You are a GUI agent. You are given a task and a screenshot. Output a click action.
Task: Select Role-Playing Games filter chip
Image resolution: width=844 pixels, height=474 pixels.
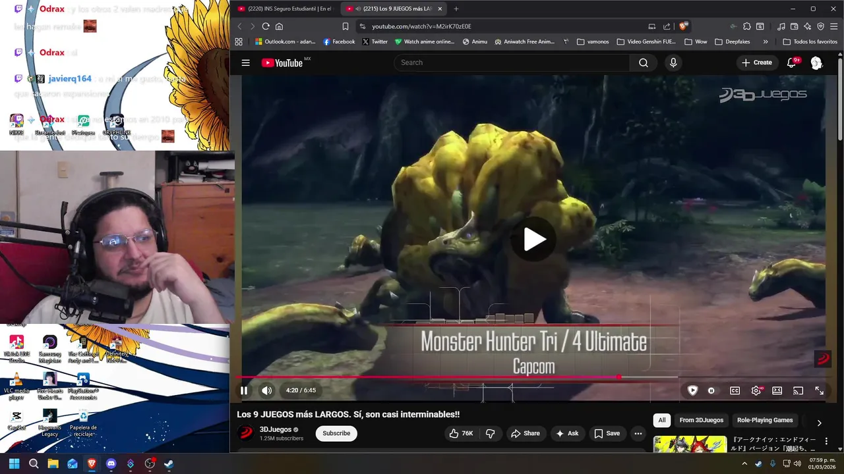click(765, 420)
